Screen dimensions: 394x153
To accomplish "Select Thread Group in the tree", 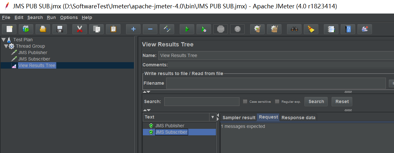I will point(30,46).
